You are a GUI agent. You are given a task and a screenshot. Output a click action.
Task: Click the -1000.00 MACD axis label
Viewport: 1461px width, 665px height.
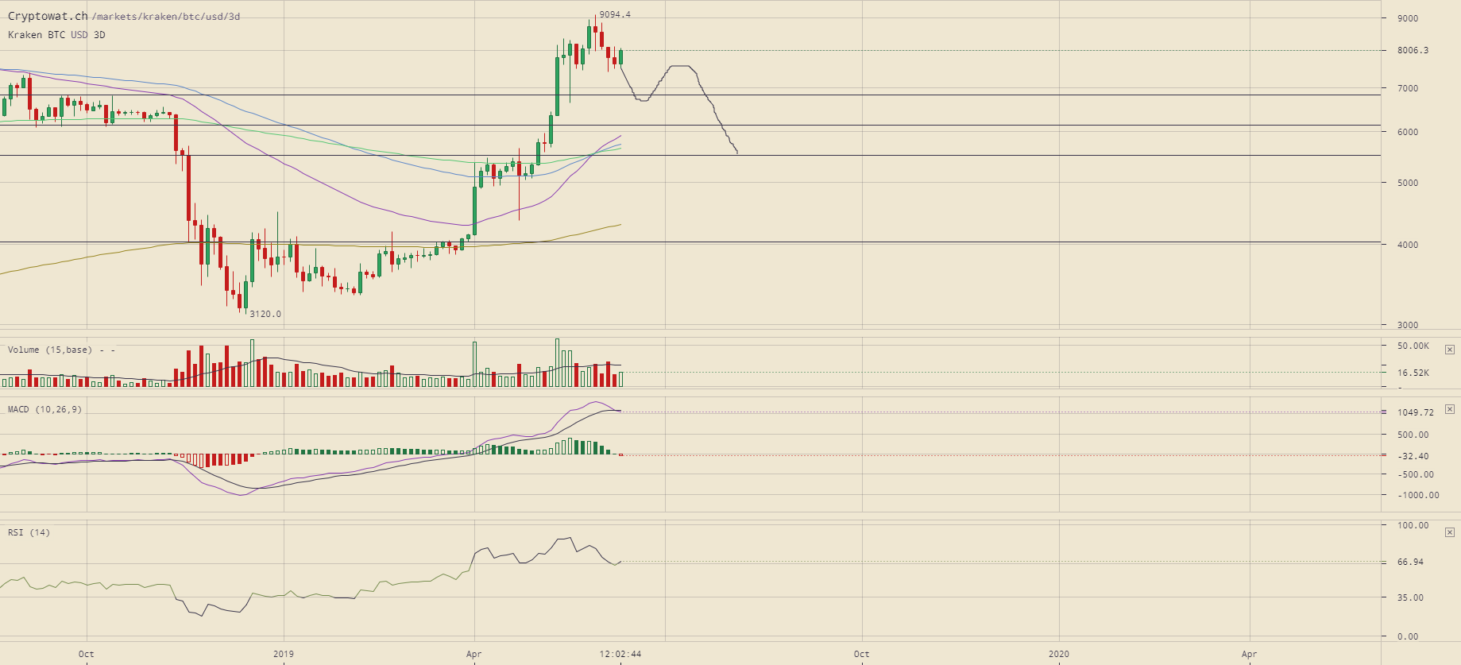tap(1418, 495)
